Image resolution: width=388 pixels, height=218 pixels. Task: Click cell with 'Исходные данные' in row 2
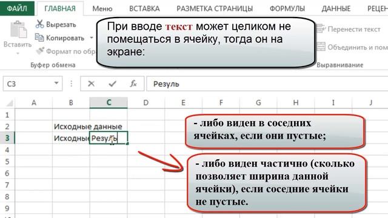pos(71,127)
